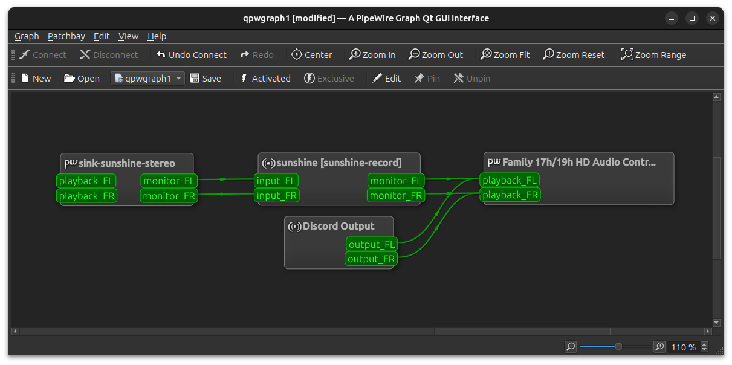Screen dimensions: 732x365
Task: Toggle Exclusive patchbay mode
Action: tap(328, 79)
